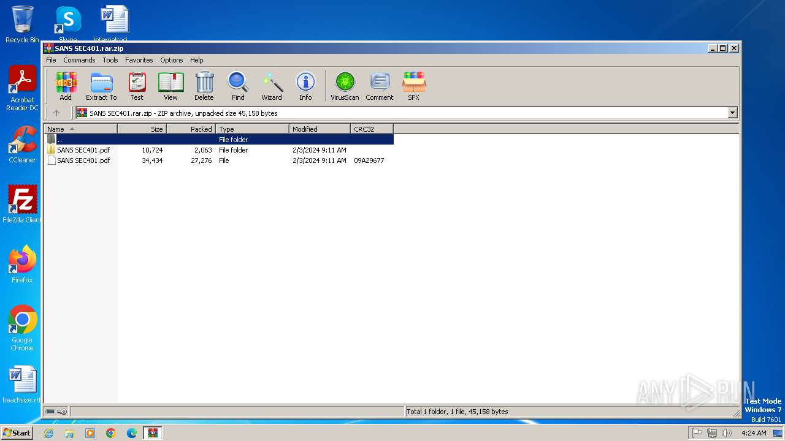Launch the Wizard tool
785x441 pixels.
272,86
